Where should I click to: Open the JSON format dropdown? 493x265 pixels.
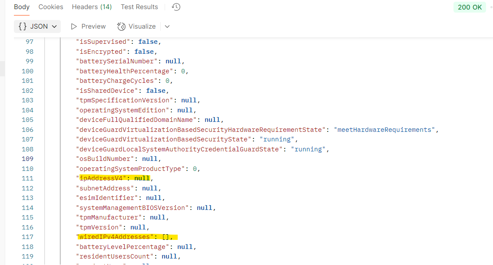[37, 26]
